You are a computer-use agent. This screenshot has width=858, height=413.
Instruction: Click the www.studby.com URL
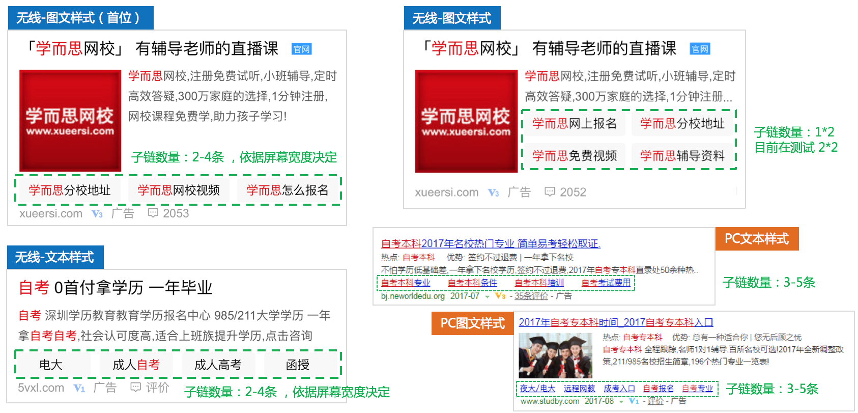coord(550,401)
